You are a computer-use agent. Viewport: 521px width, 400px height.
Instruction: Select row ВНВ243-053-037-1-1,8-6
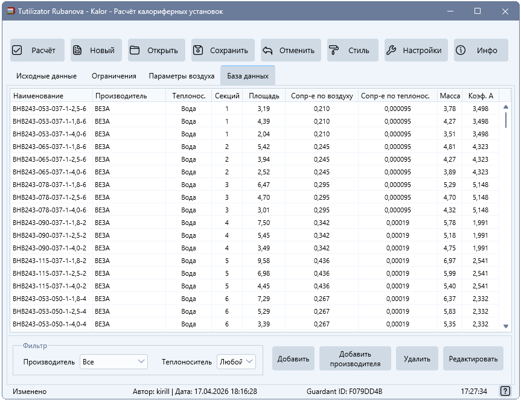(x=255, y=121)
